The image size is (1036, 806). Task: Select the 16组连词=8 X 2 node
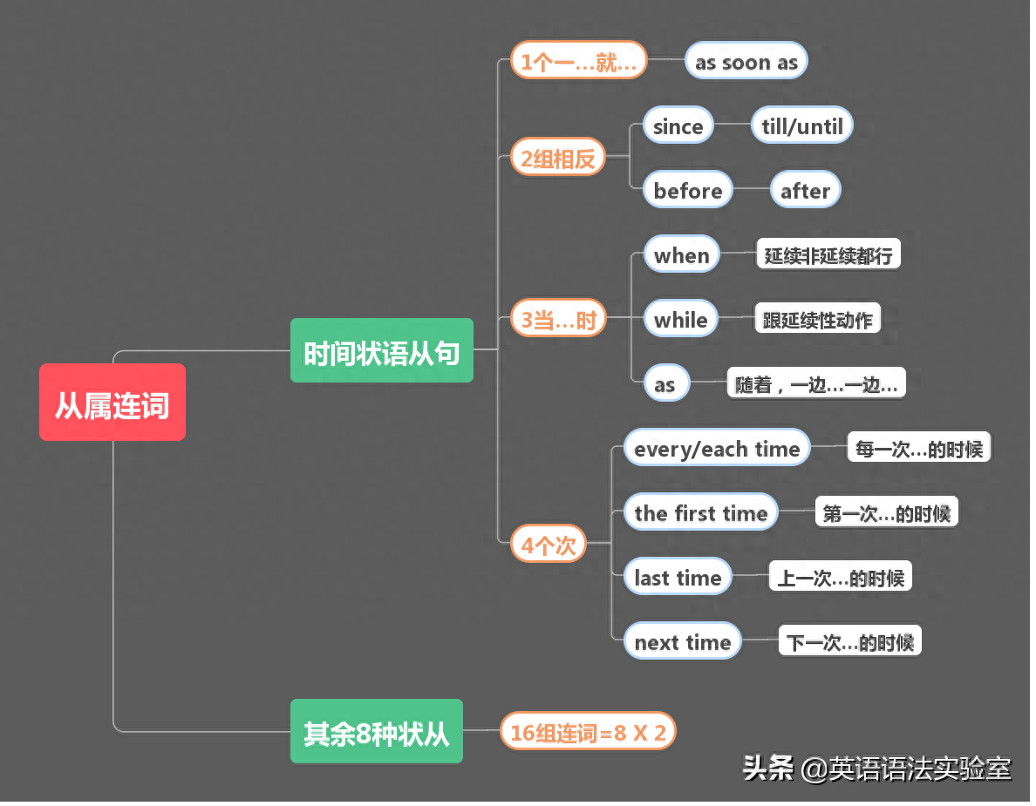point(588,732)
